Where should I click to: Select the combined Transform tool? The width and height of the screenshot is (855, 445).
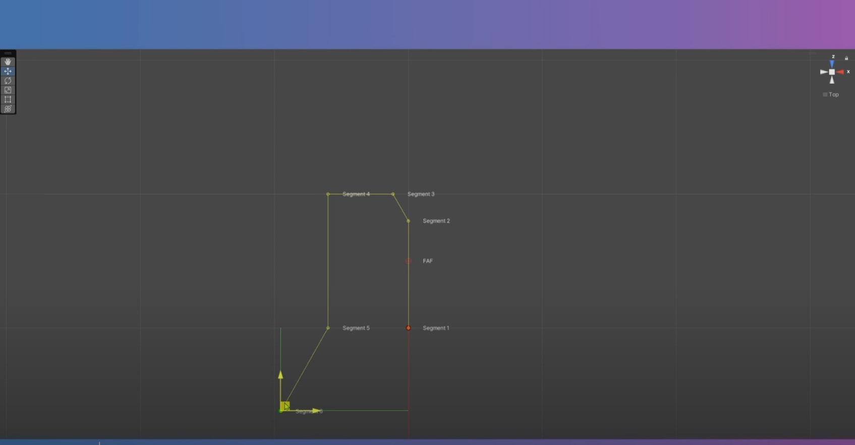8,109
